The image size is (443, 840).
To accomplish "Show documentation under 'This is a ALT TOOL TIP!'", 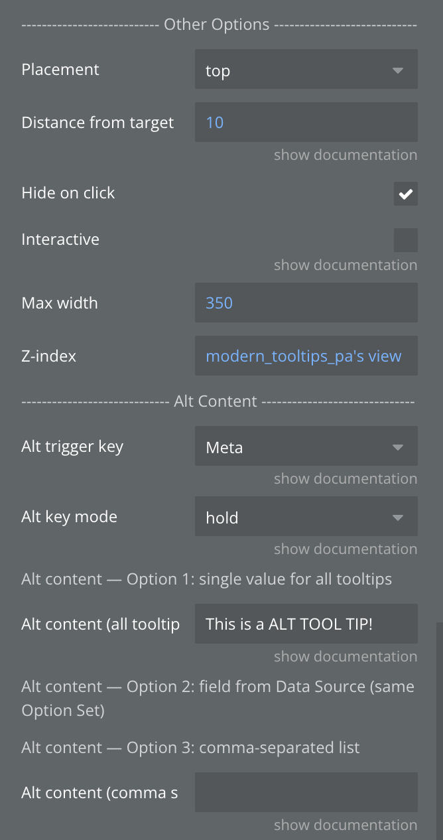I will coord(346,657).
